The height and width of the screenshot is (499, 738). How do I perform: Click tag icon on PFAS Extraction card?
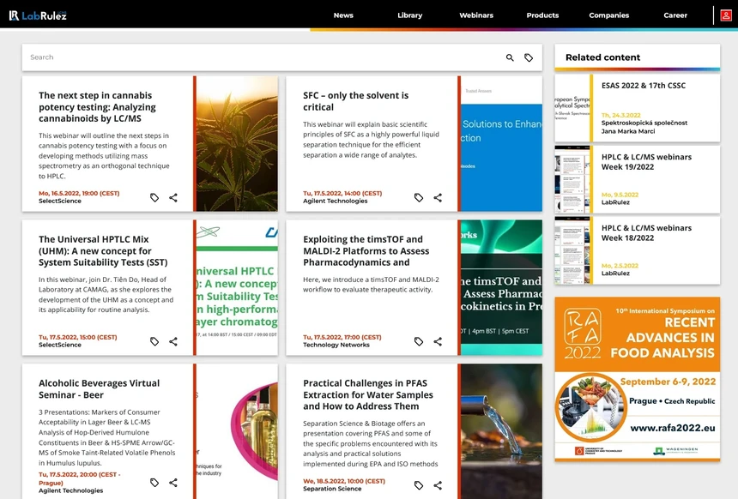pos(419,485)
